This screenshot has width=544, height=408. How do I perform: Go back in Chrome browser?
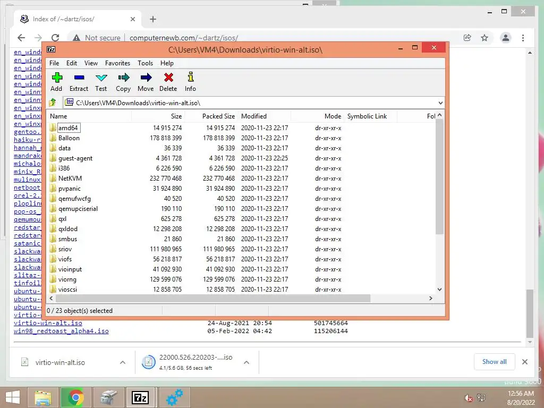21,38
